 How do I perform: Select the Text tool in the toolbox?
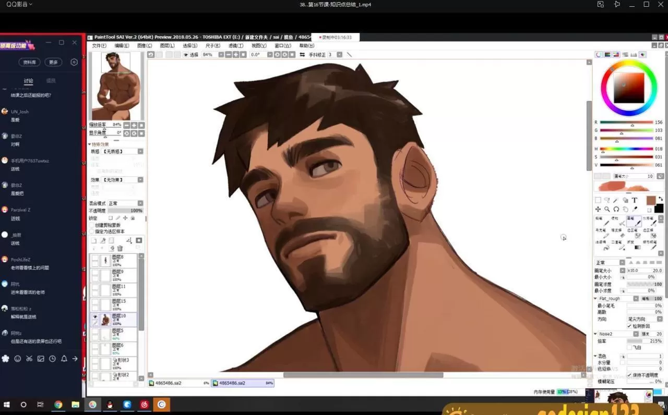point(635,200)
